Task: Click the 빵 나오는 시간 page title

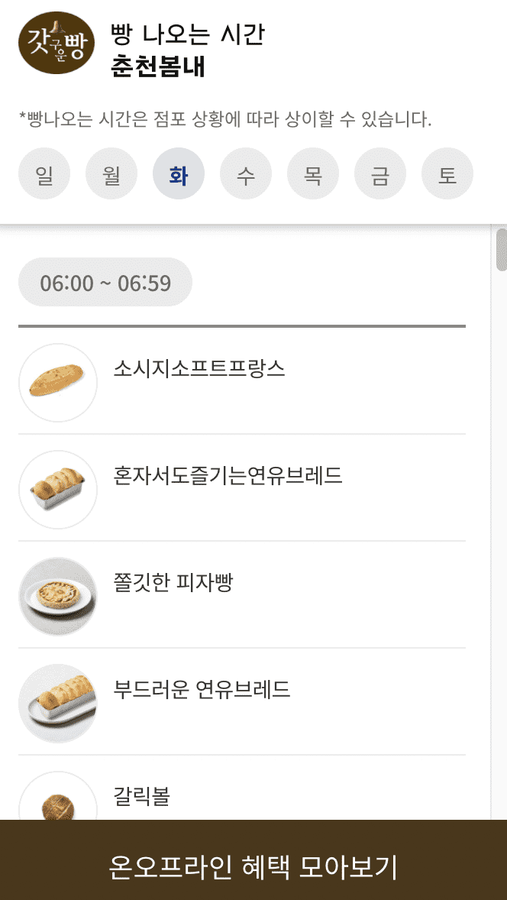Action: pos(186,34)
